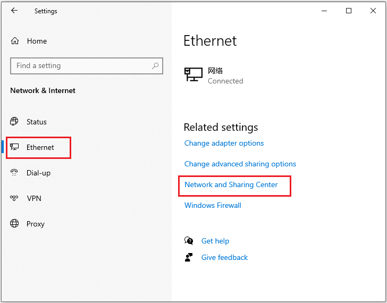The height and width of the screenshot is (303, 387).
Task: Minimize the Settings window
Action: [x=324, y=11]
